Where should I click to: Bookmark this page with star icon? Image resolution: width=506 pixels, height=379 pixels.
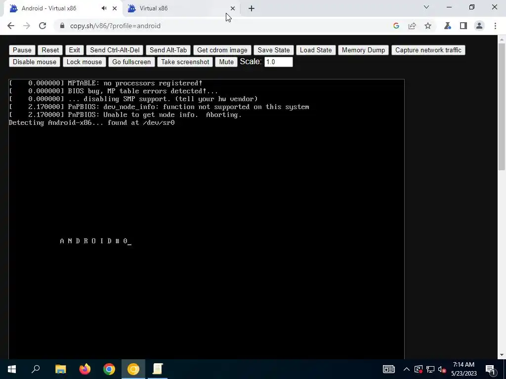coord(428,26)
